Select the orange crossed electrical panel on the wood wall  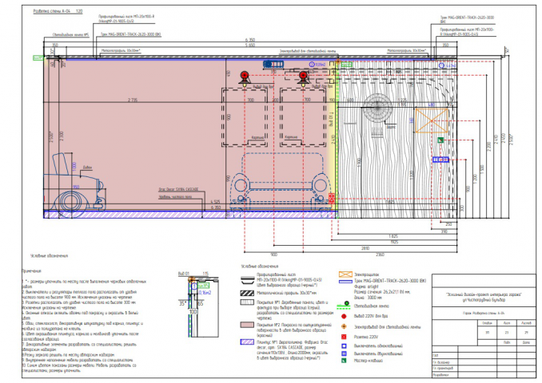(x=432, y=120)
